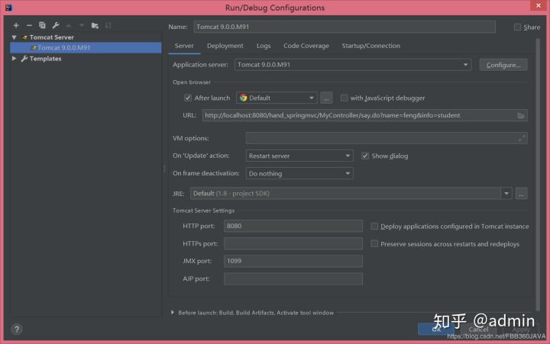550x344 pixels.
Task: Click move configuration up arrow
Action: [x=69, y=25]
